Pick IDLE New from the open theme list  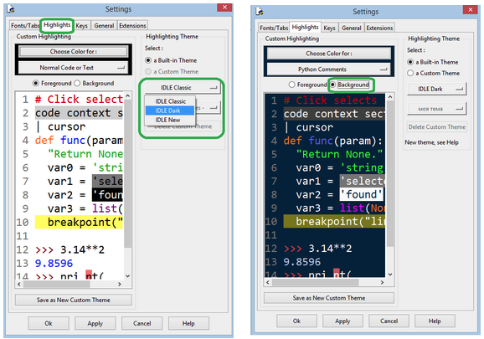168,120
